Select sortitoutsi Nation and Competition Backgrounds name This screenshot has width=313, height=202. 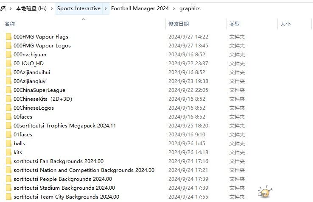click(x=84, y=170)
